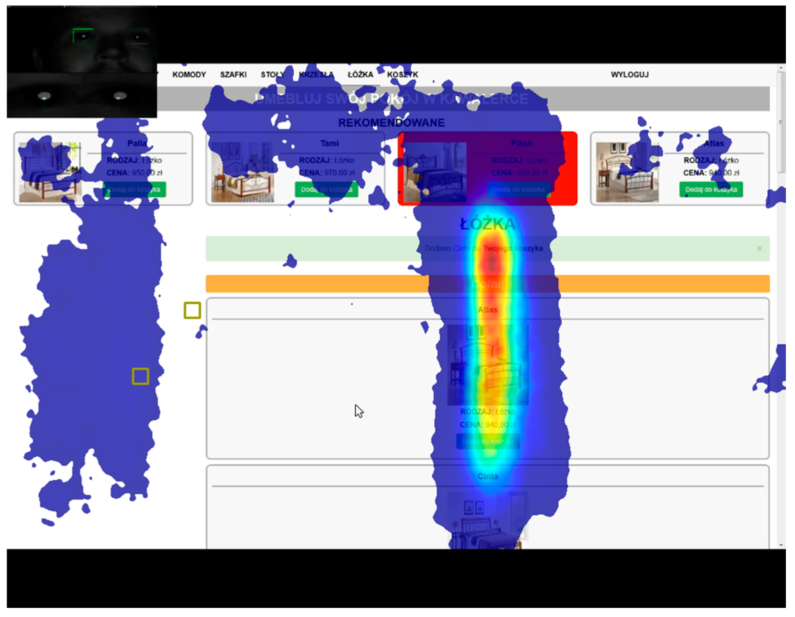
Task: Open the KOSZYK cart page
Action: pos(402,75)
